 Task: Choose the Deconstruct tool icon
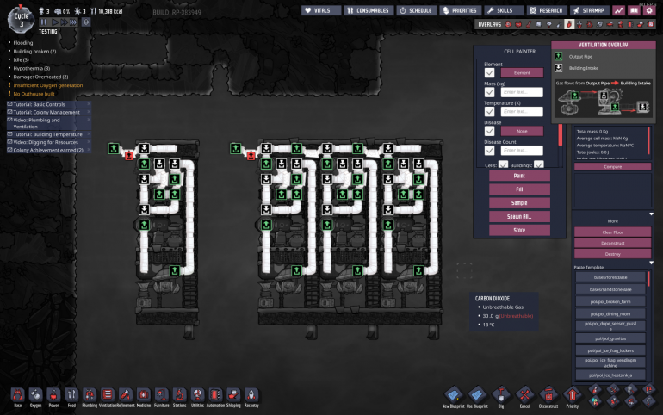pos(548,393)
